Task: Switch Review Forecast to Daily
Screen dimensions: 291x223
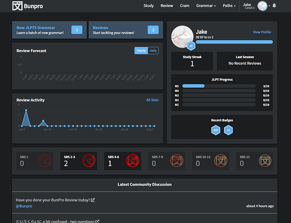Action: coord(153,51)
